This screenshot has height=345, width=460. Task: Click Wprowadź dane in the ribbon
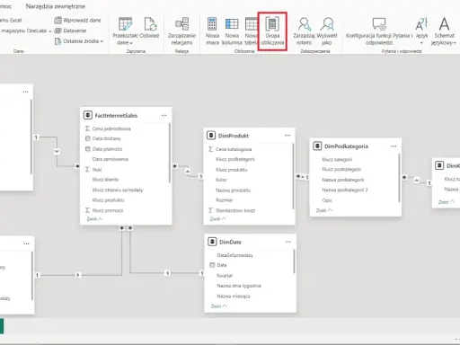point(77,21)
